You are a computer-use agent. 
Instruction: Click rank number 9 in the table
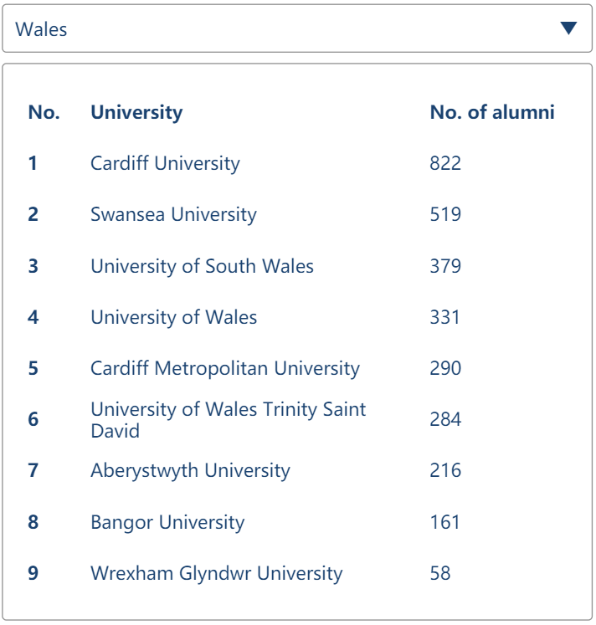pos(33,573)
